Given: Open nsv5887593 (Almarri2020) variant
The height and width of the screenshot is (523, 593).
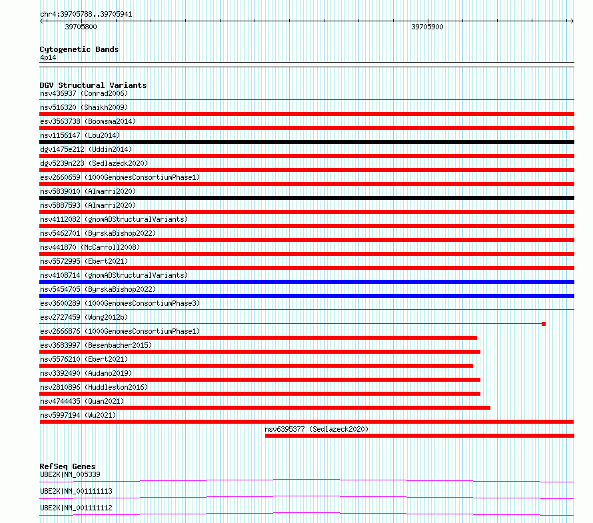Looking at the screenshot, I should click(88, 205).
